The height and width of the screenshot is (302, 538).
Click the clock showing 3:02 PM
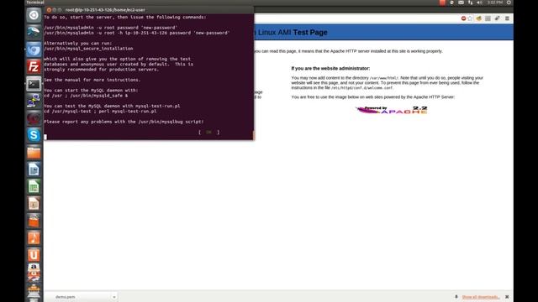(x=495, y=3)
